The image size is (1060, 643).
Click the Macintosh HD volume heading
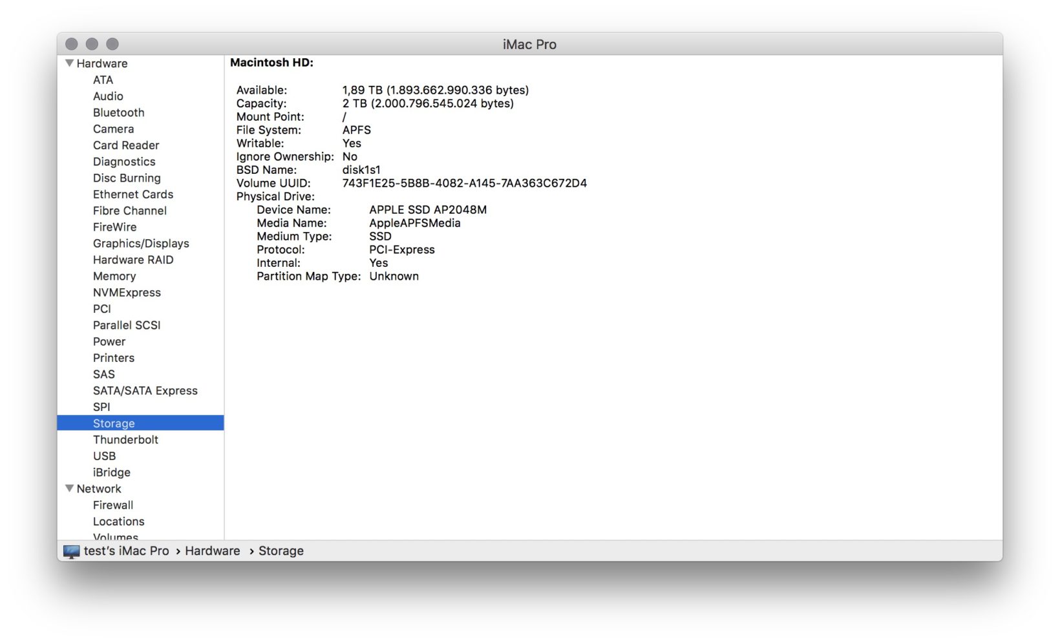pos(272,63)
